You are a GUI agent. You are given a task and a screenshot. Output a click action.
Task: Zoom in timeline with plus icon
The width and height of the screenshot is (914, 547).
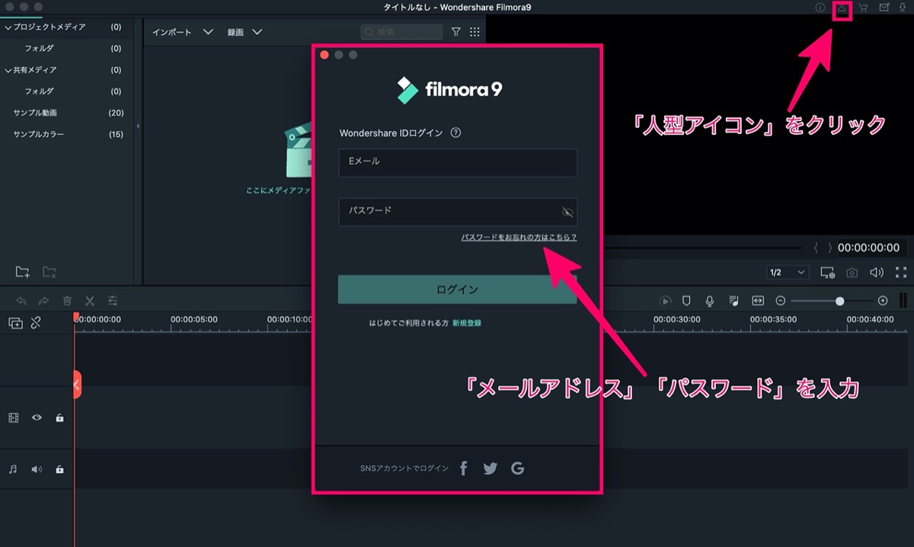pos(883,301)
